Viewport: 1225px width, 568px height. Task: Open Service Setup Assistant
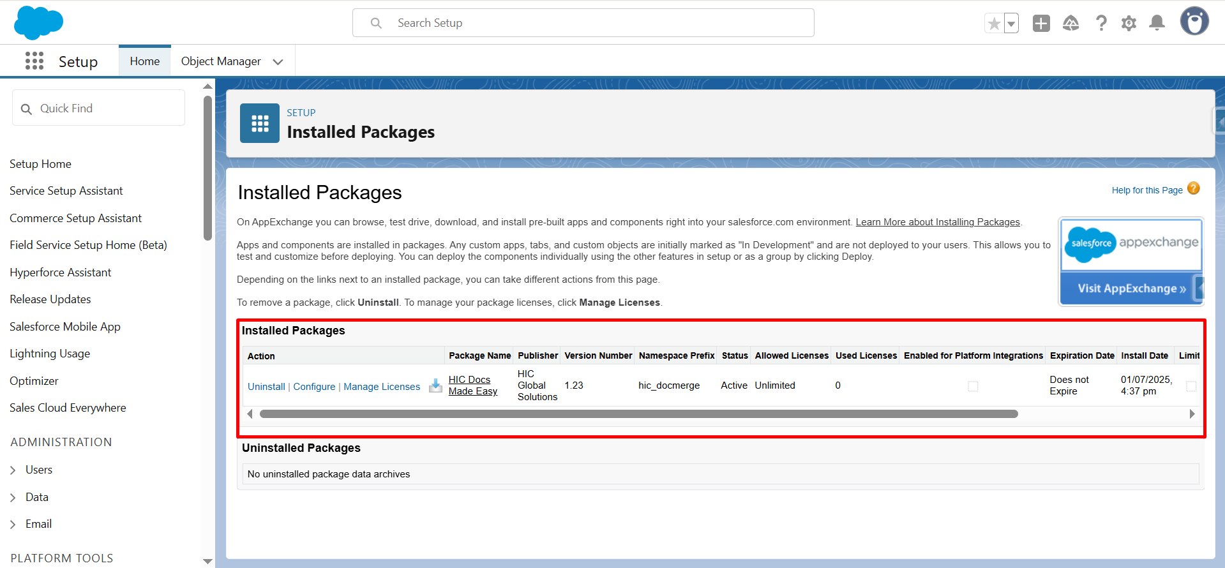tap(66, 191)
